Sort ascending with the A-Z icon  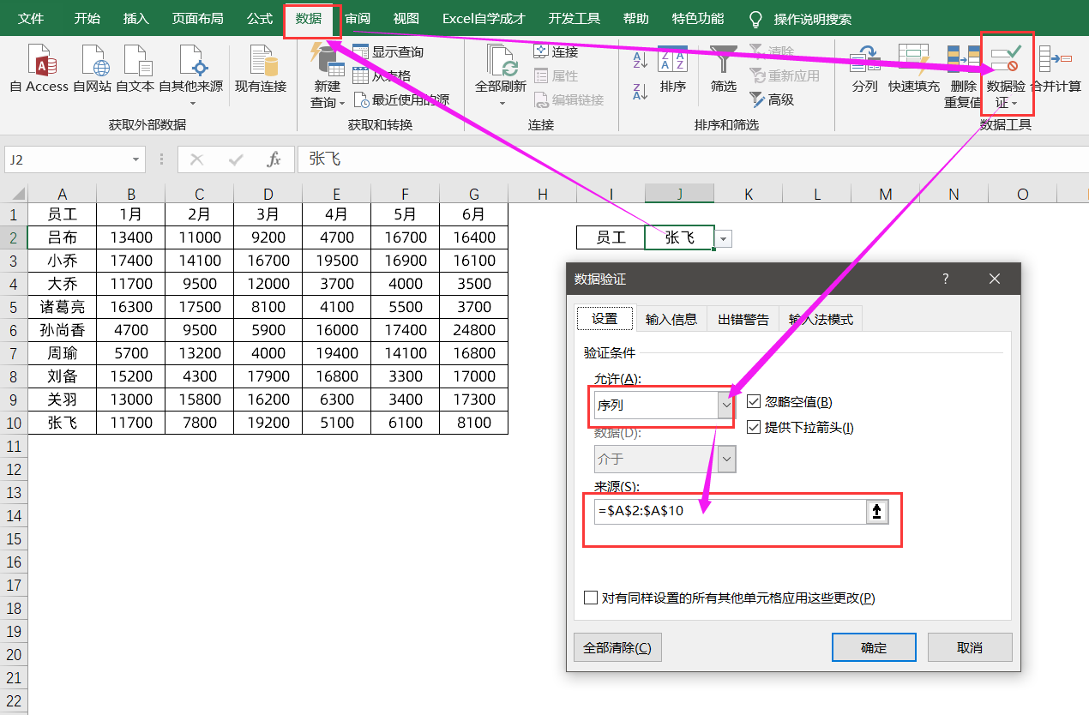pos(641,61)
